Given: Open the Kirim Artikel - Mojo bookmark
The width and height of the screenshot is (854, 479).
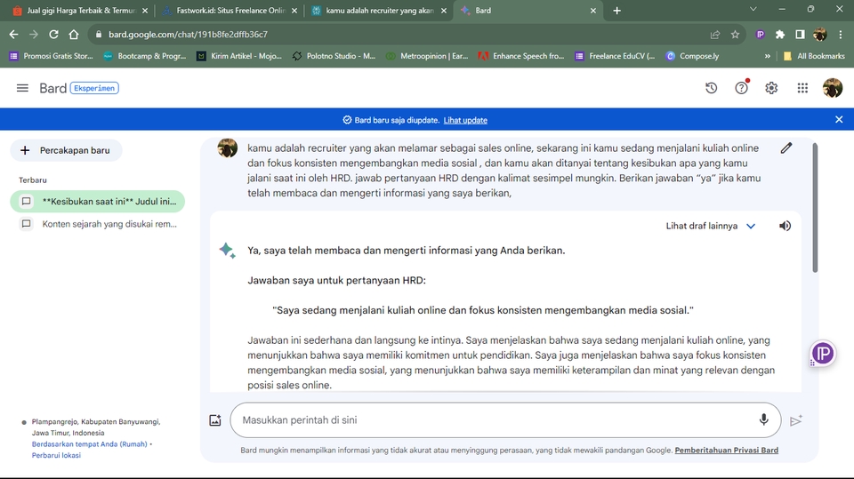Looking at the screenshot, I should pos(239,56).
